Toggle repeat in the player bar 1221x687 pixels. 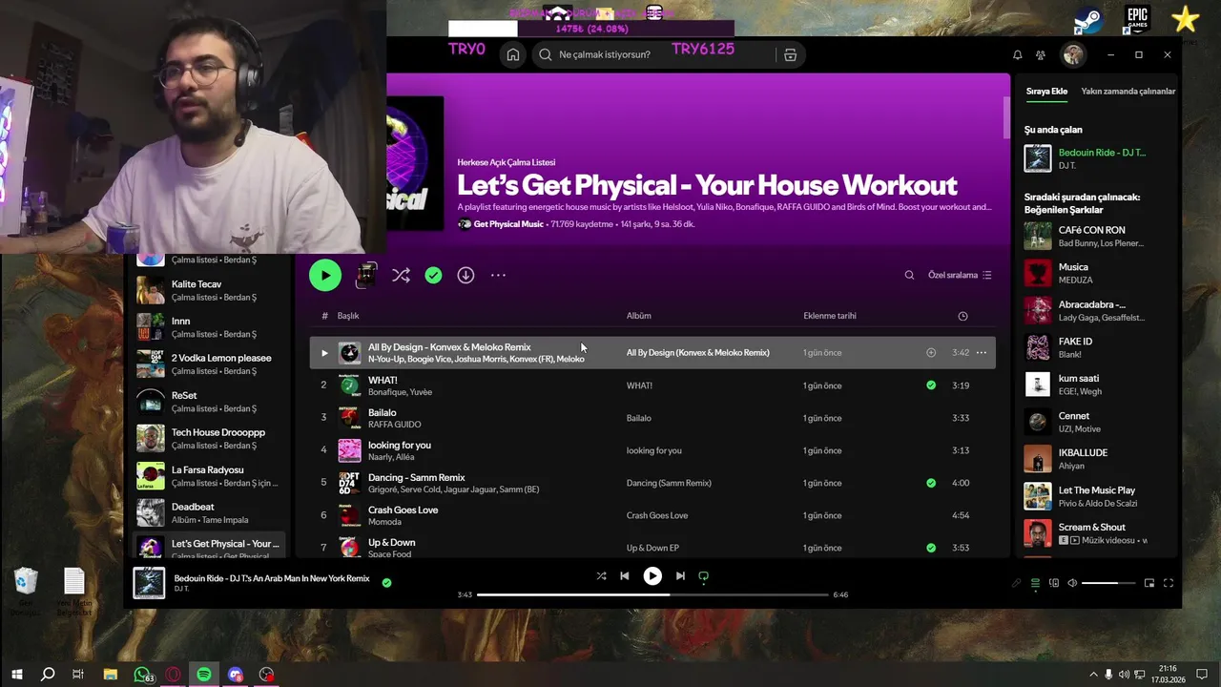pyautogui.click(x=704, y=576)
